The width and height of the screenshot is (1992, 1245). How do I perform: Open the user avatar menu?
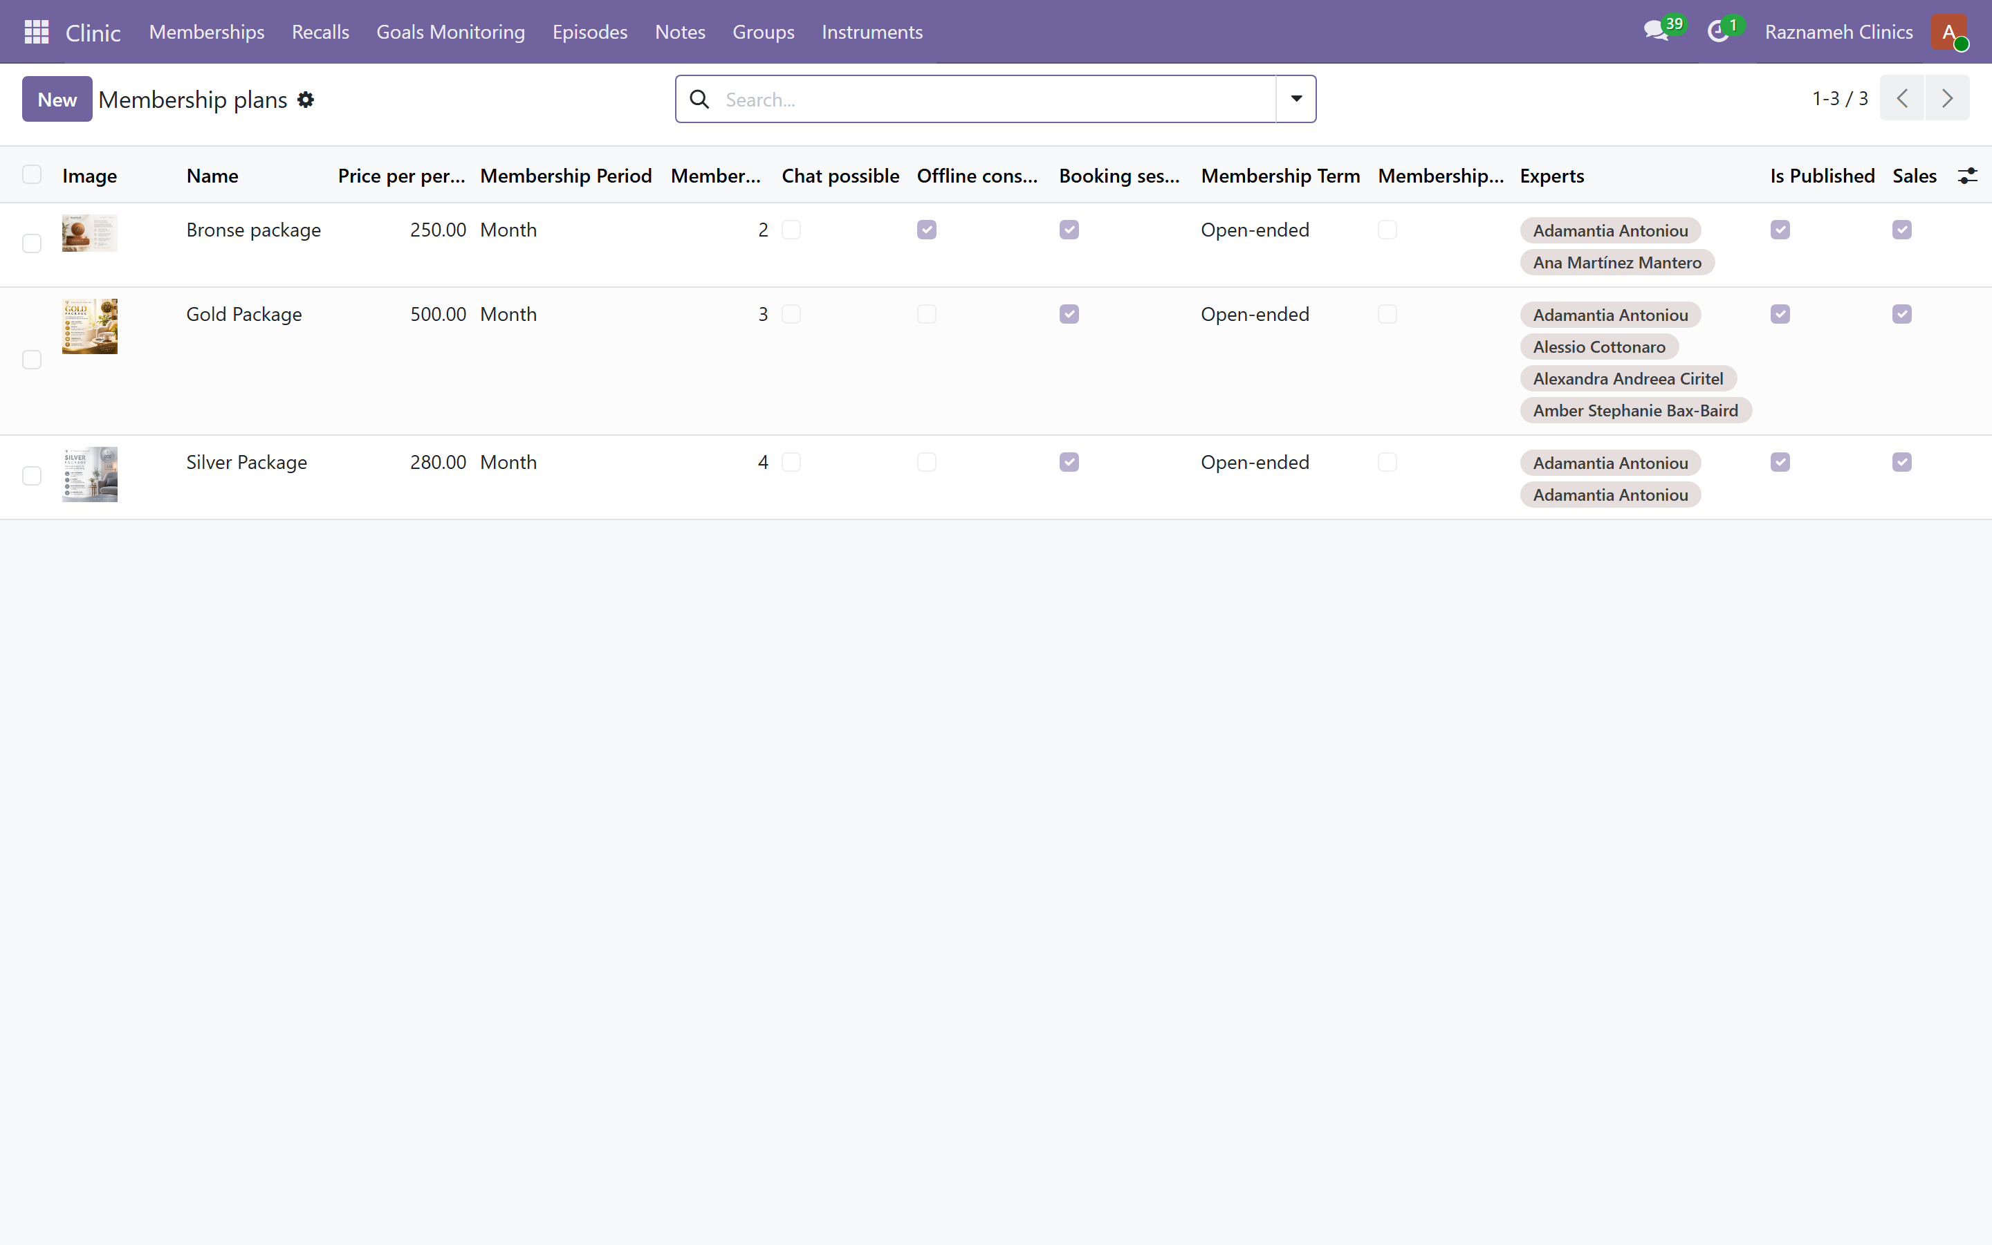(x=1949, y=32)
